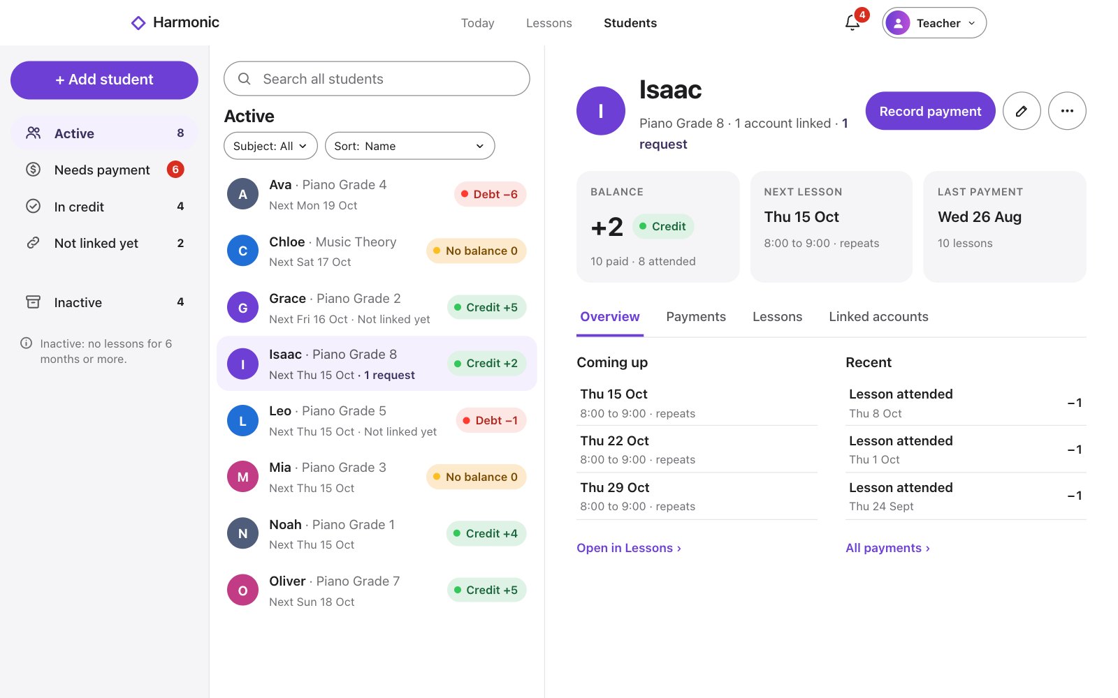Viewport: 1118px width, 698px height.
Task: Switch to the Linked accounts tab
Action: (x=878, y=317)
